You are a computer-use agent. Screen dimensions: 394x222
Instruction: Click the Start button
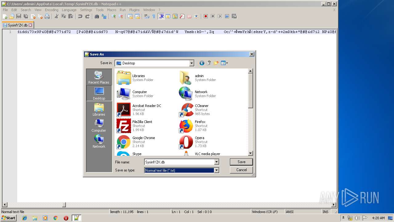(8, 218)
